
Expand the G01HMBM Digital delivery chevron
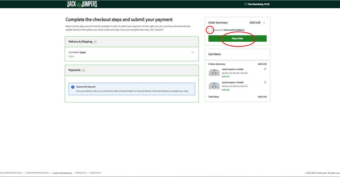(193, 52)
